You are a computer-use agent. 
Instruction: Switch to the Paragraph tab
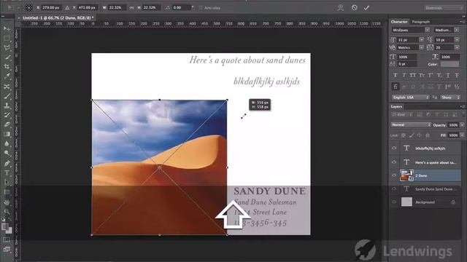[x=420, y=22]
